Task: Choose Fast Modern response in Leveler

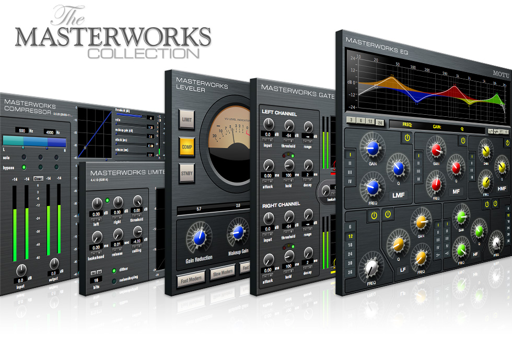Action: [191, 279]
